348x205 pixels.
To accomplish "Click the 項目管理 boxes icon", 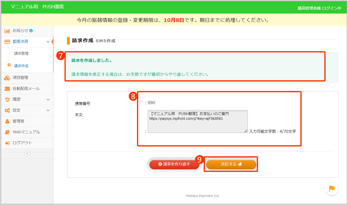I will click(7, 78).
